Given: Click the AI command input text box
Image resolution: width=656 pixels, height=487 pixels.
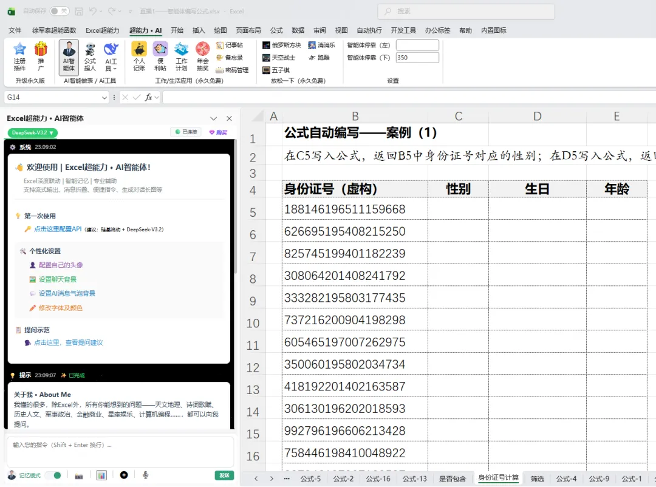Looking at the screenshot, I should pyautogui.click(x=120, y=452).
